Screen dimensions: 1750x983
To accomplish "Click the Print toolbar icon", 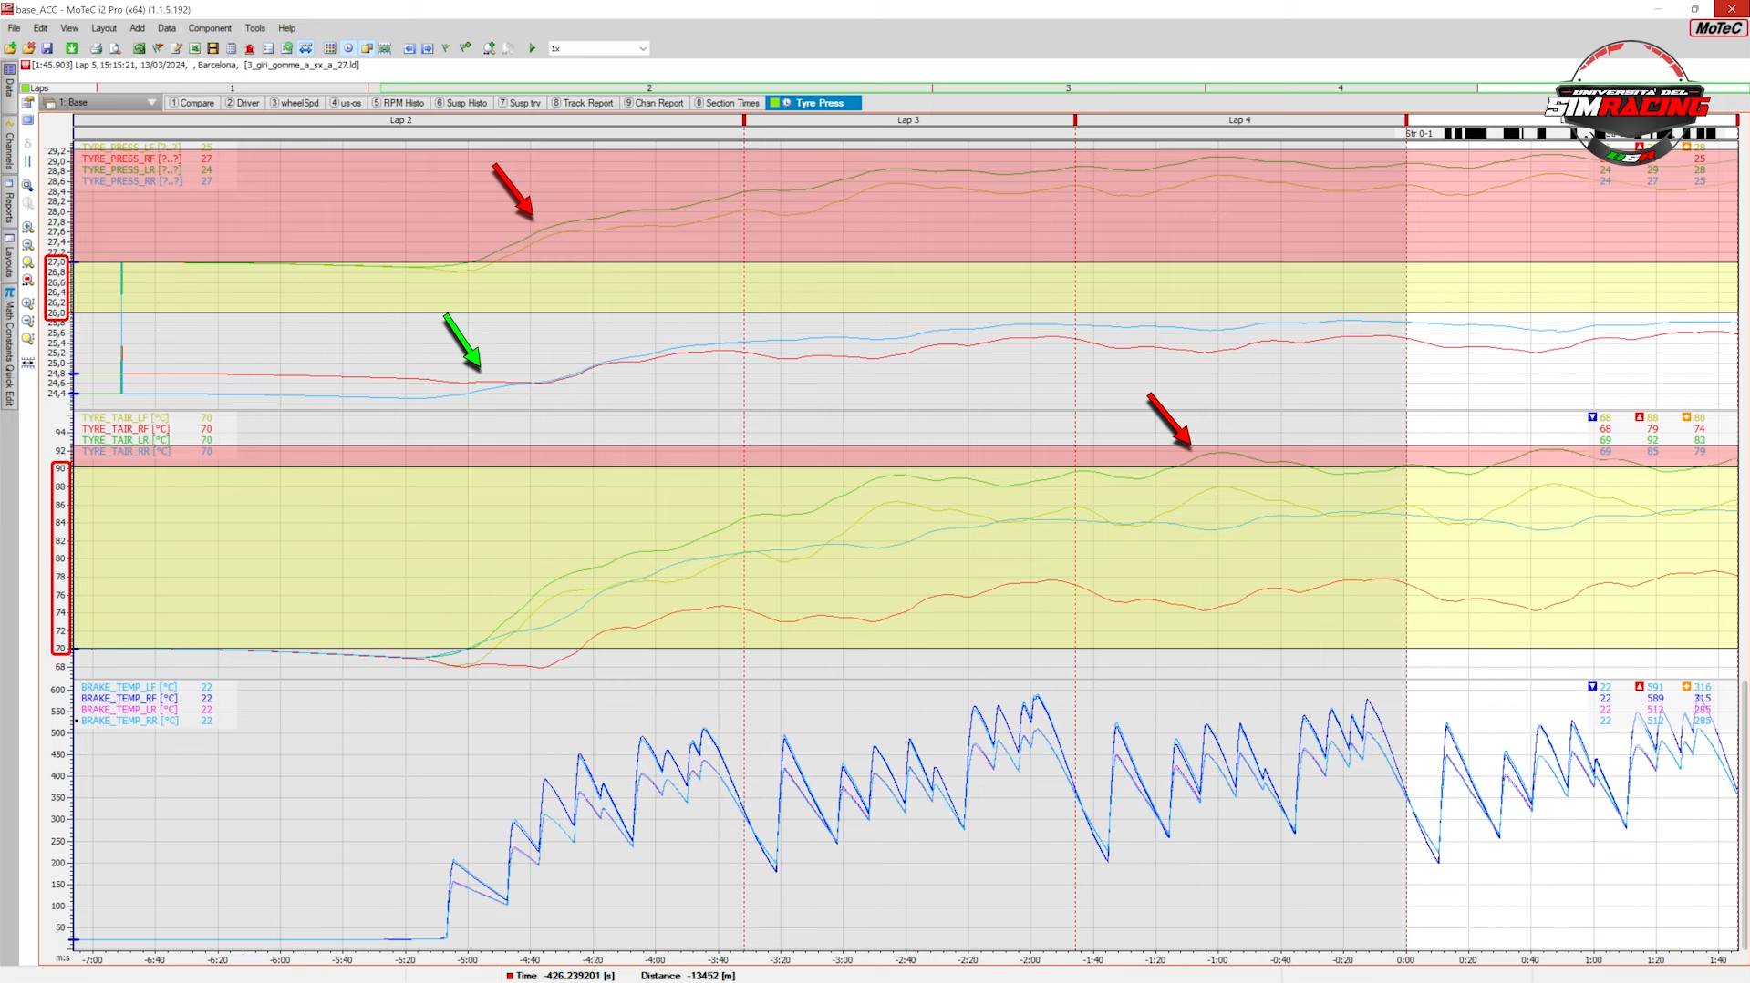I will point(96,48).
